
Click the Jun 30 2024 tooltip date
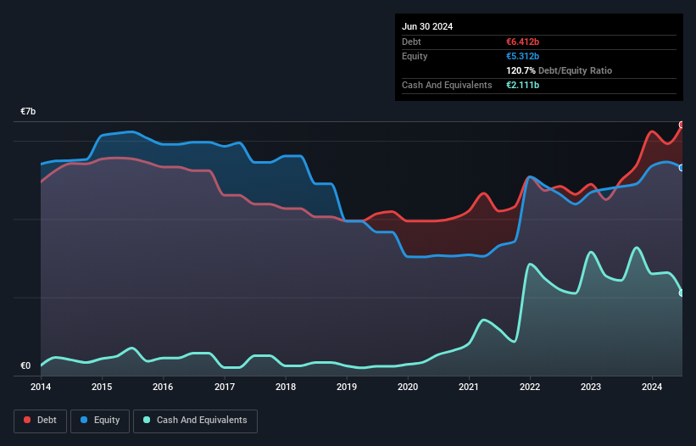427,26
